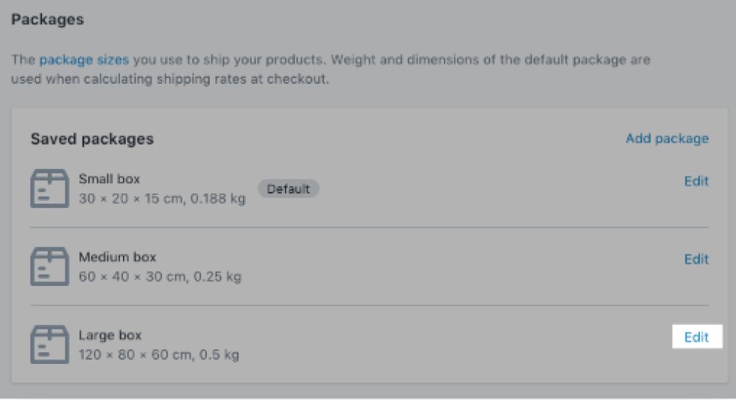Add a new package

(667, 138)
